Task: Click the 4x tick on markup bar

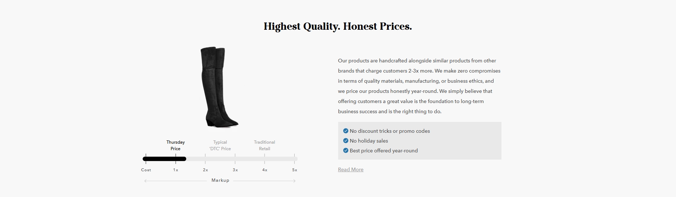Action: [x=265, y=159]
